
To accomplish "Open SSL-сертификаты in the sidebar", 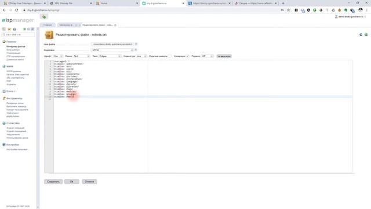I will click(16, 78).
